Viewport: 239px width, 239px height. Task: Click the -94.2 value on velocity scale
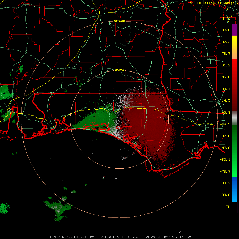(x=225, y=183)
